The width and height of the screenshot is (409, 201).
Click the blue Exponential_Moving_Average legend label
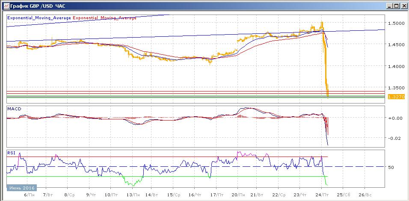(39, 18)
